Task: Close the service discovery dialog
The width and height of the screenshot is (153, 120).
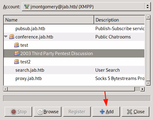Action: coord(135,112)
